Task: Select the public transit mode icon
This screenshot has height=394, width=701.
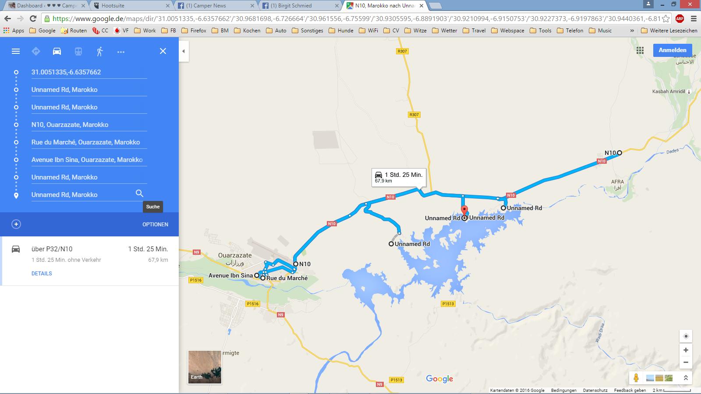Action: (78, 51)
